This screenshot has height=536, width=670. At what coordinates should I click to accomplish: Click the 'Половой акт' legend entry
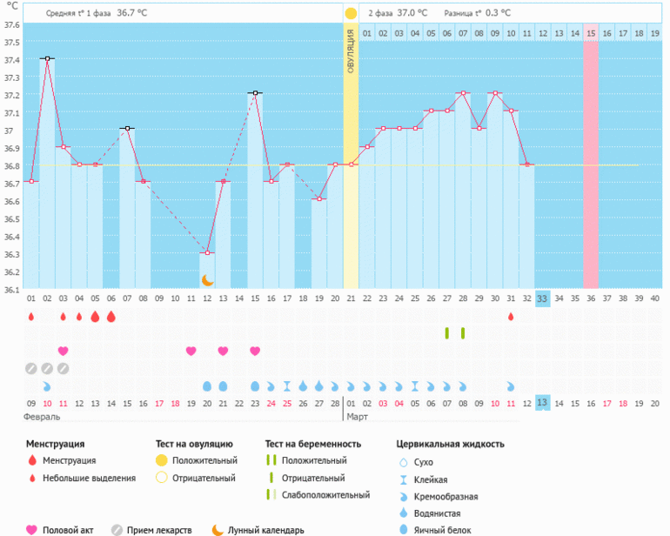[x=63, y=529]
